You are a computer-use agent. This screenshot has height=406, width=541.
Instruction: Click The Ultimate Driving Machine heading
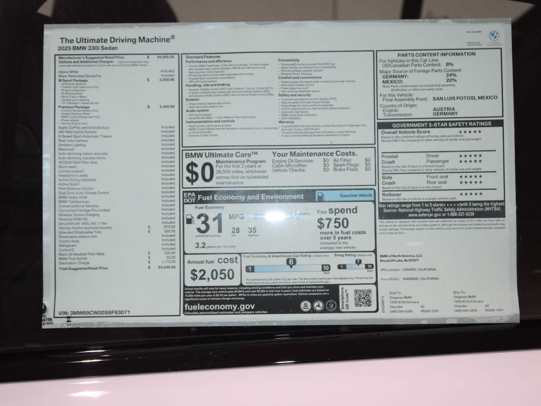[117, 40]
